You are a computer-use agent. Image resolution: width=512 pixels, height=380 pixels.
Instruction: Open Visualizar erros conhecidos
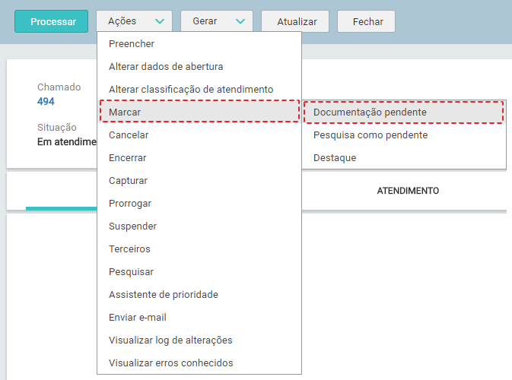click(199, 363)
